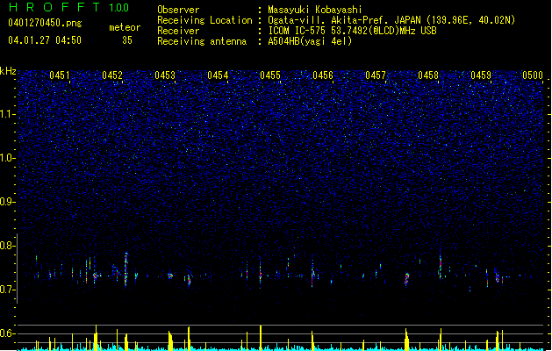Click time marker 0457
This screenshot has height=351, width=552.
[x=376, y=75]
